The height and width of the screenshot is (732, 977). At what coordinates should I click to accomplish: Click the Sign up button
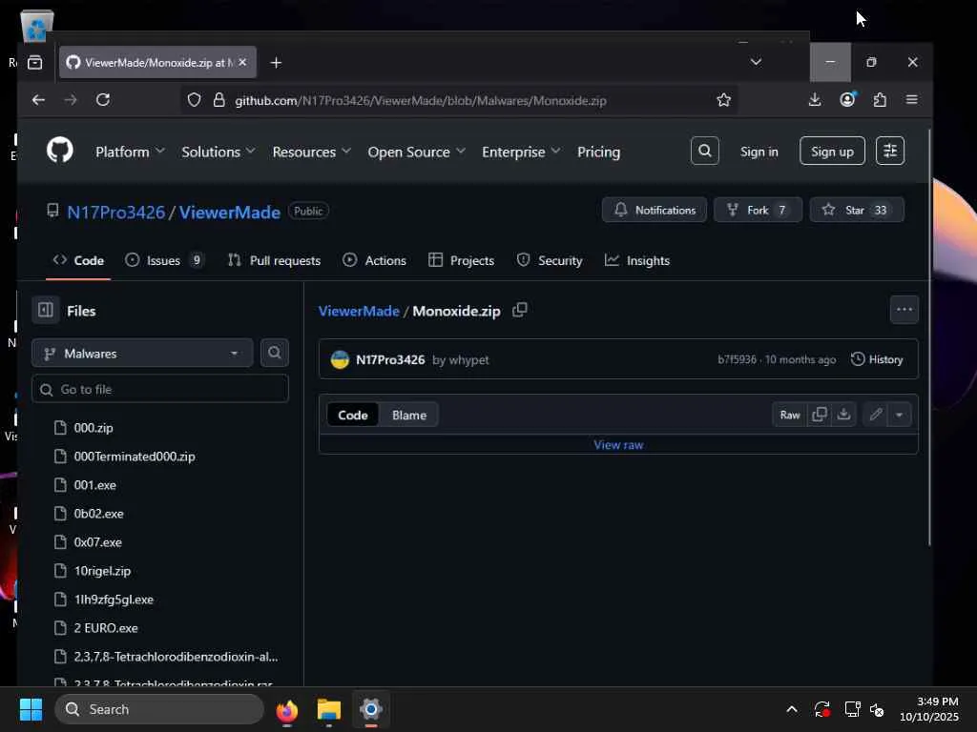pos(832,152)
